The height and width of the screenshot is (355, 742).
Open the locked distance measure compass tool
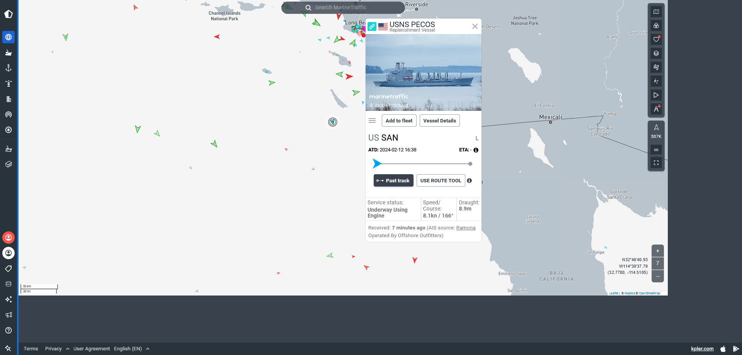tap(656, 109)
